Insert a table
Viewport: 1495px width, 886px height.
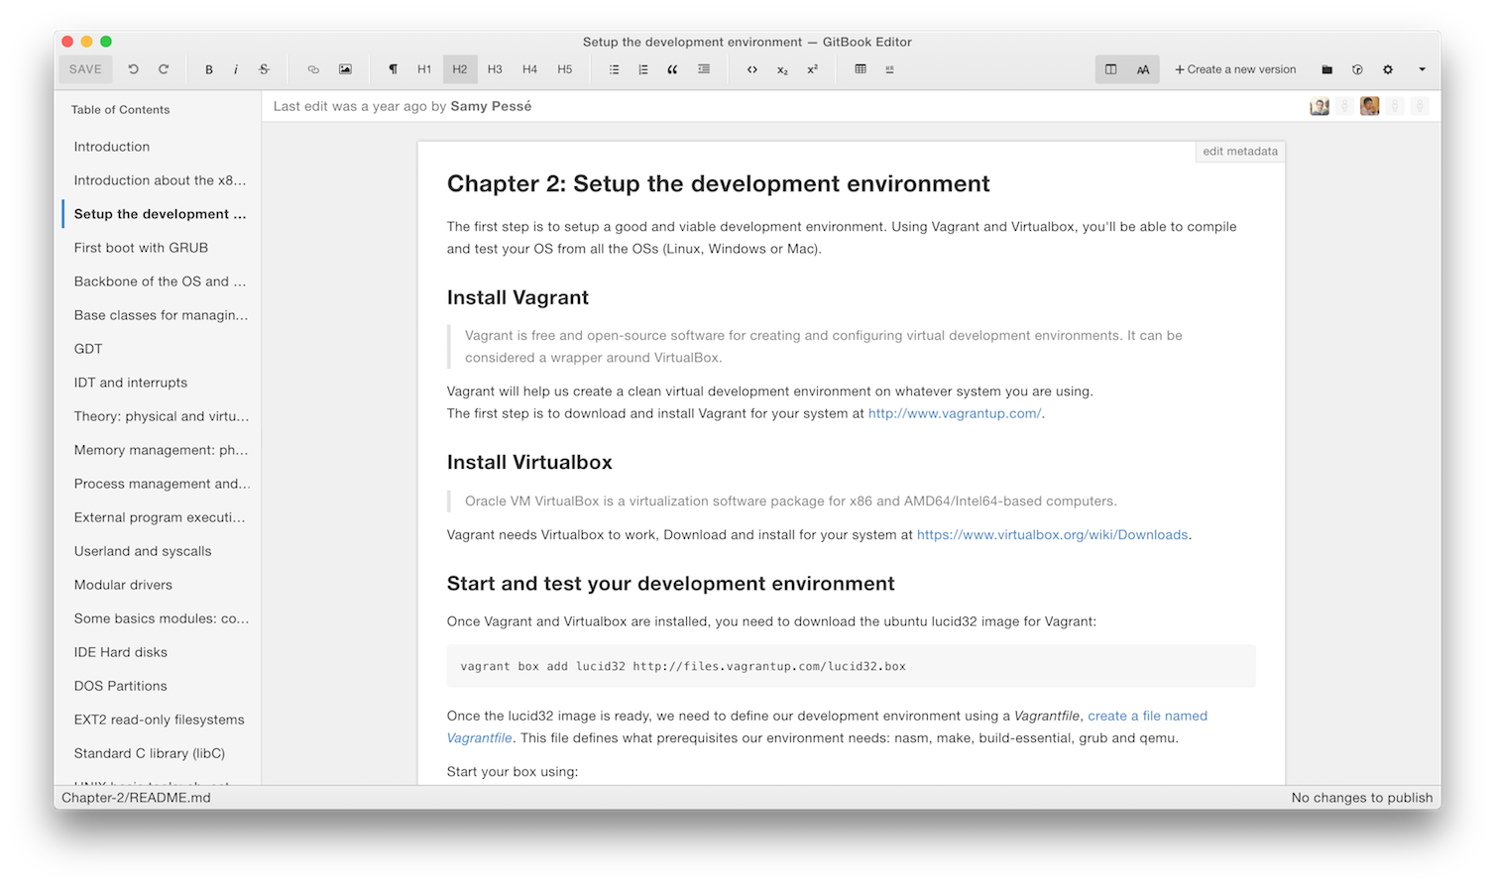(861, 69)
